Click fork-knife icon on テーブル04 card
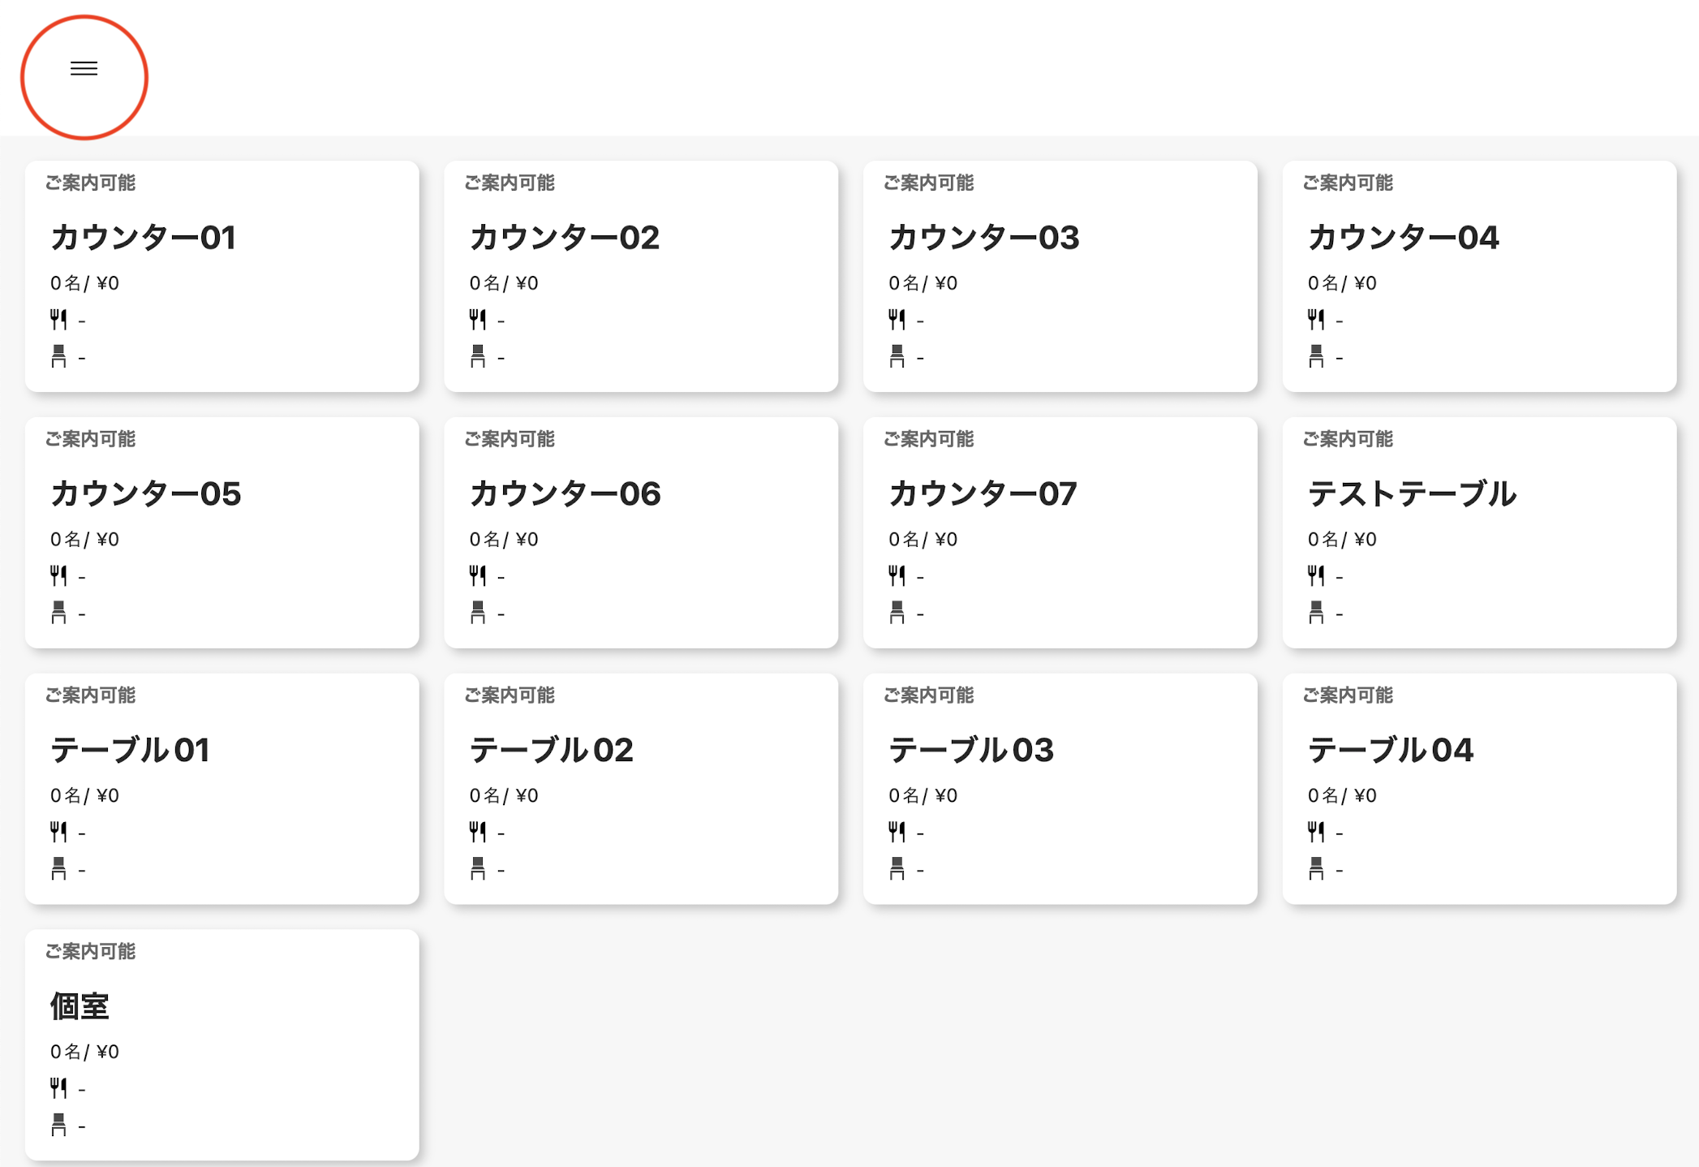 pos(1316,832)
